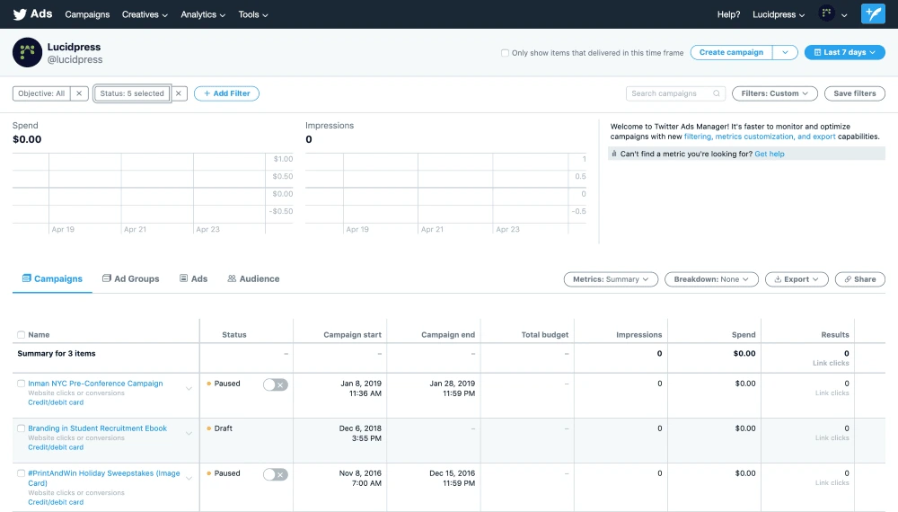The width and height of the screenshot is (898, 512).
Task: Toggle #PrintAndWin campaign paused switch
Action: tap(275, 474)
